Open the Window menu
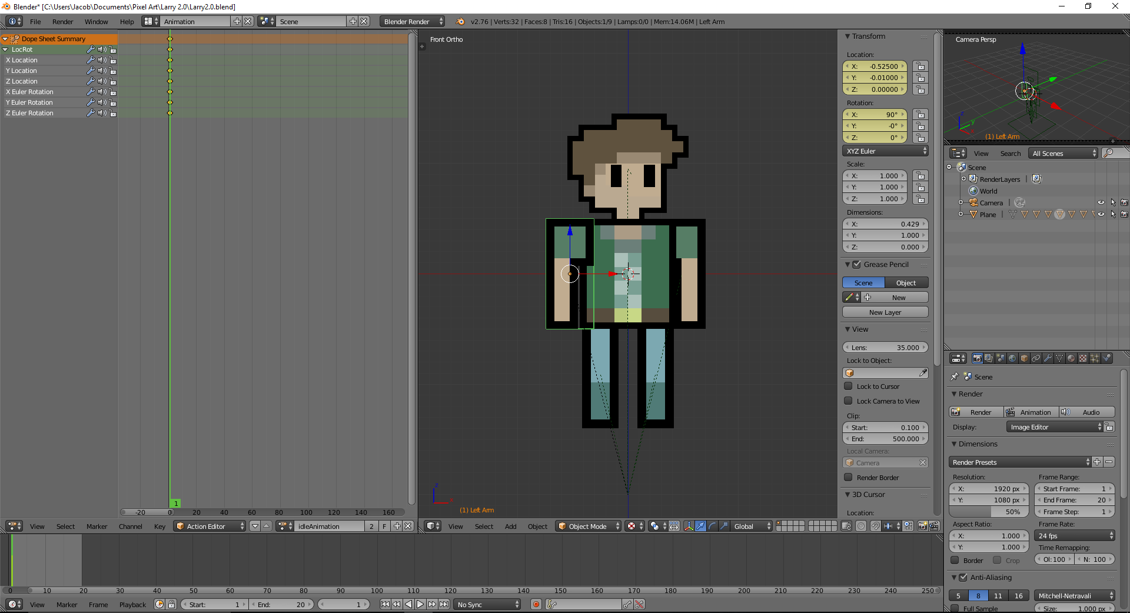 pos(96,21)
